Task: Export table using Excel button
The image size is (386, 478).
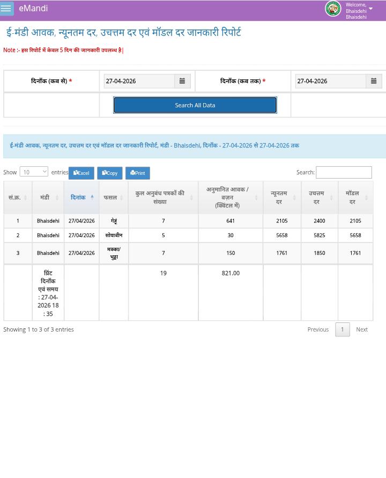Action: tap(81, 173)
